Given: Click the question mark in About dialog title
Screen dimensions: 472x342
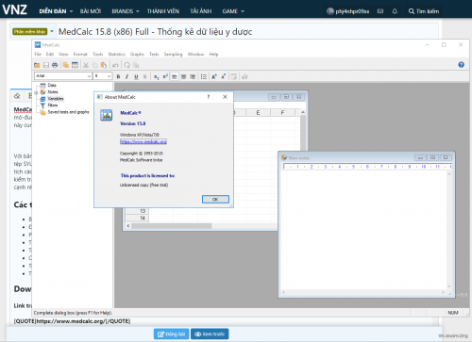Looking at the screenshot, I should (x=209, y=97).
